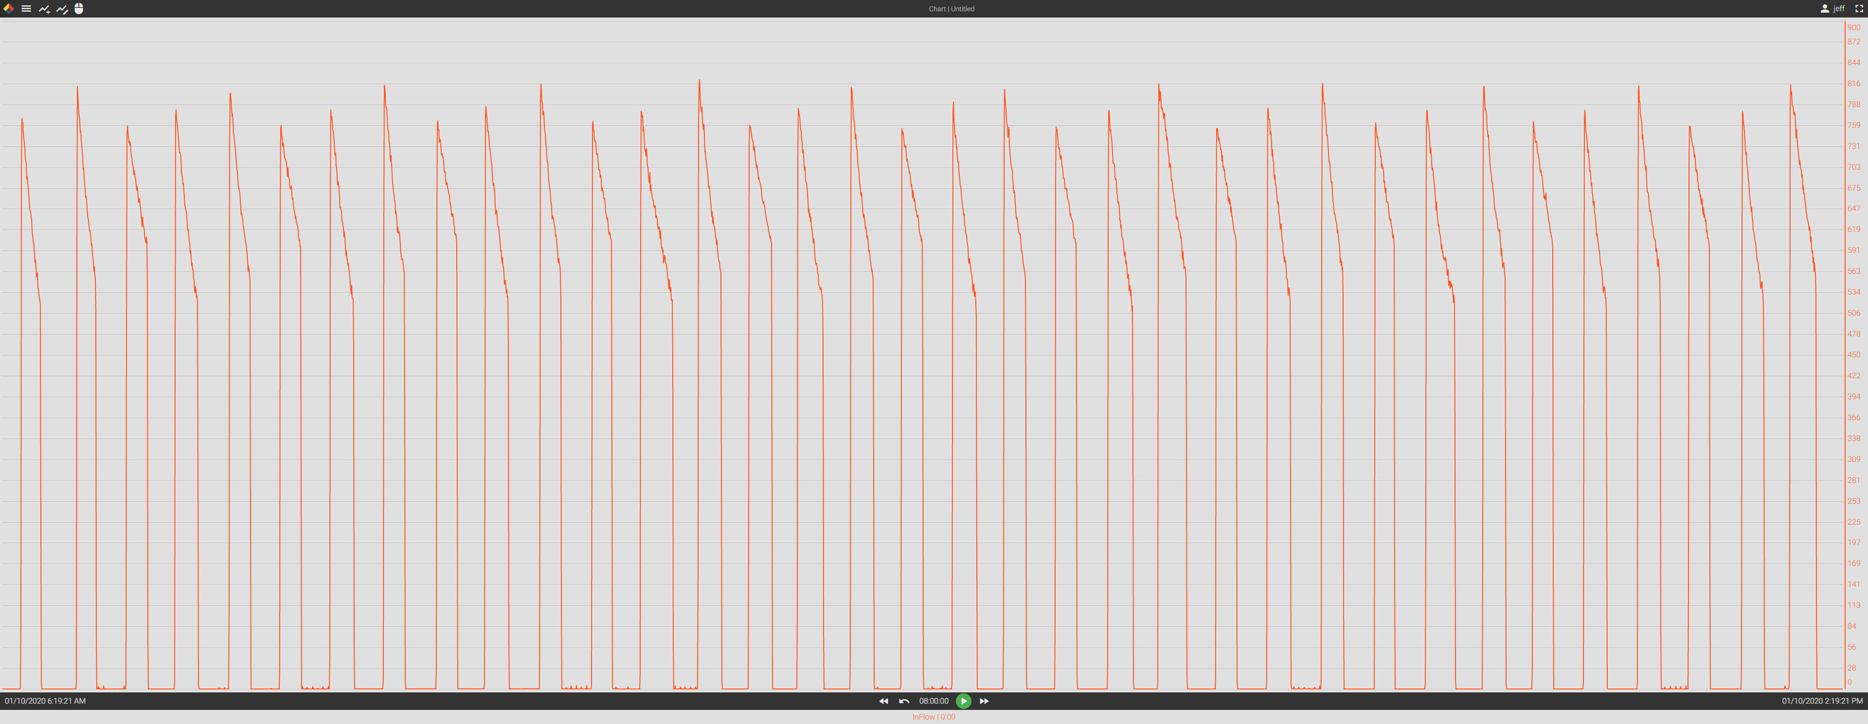Image resolution: width=1868 pixels, height=724 pixels.
Task: Click the add pen trend icon
Action: point(44,9)
